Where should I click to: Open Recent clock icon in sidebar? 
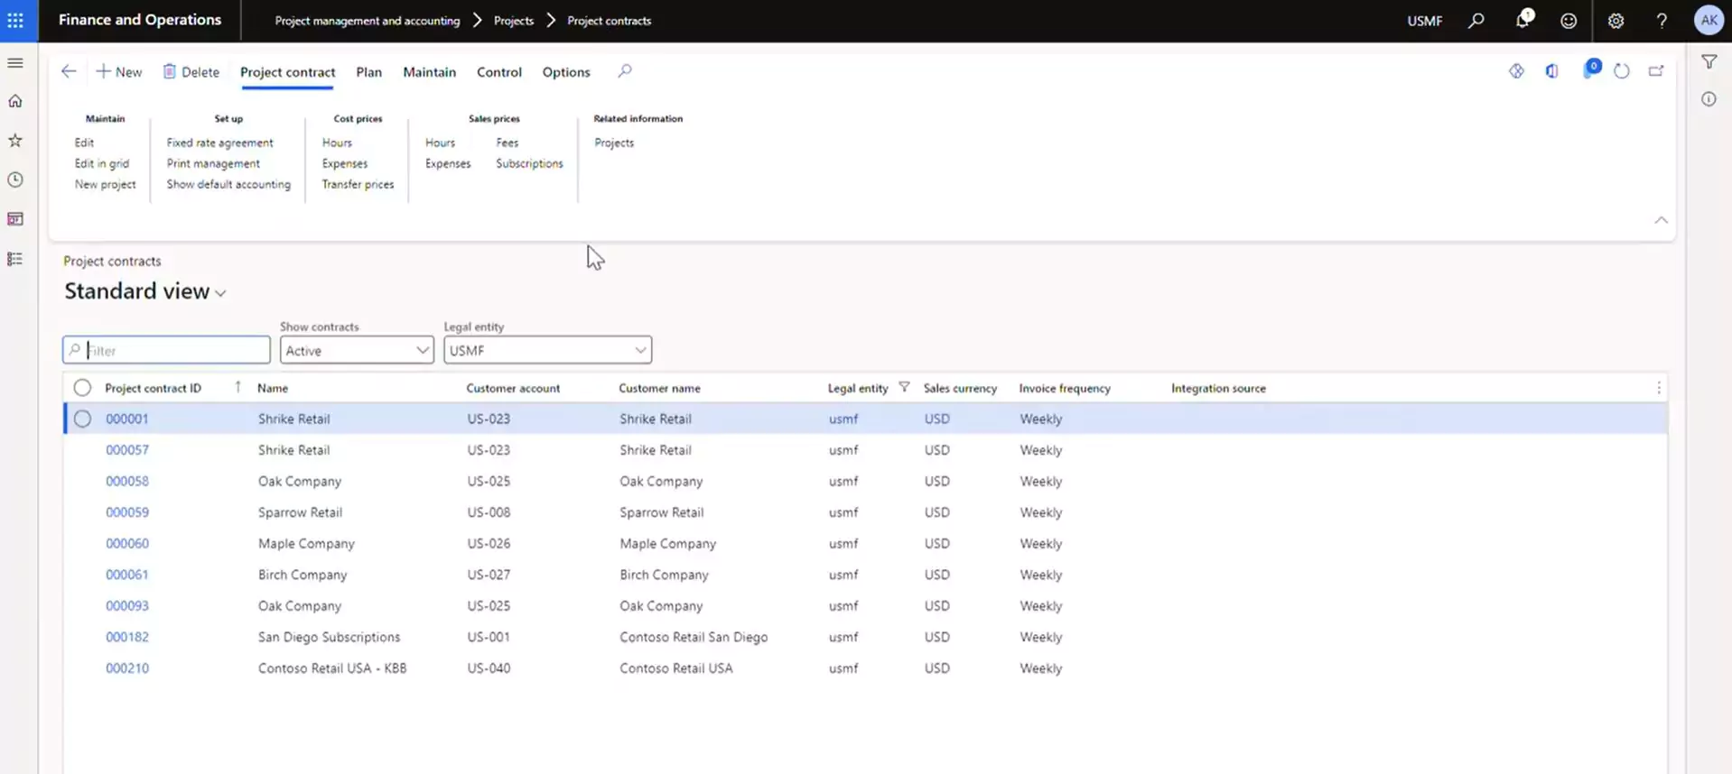pyautogui.click(x=15, y=180)
